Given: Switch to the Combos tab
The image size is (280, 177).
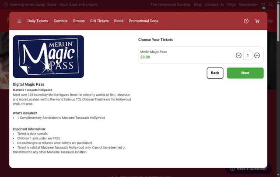Looking at the screenshot, I should coord(60,21).
